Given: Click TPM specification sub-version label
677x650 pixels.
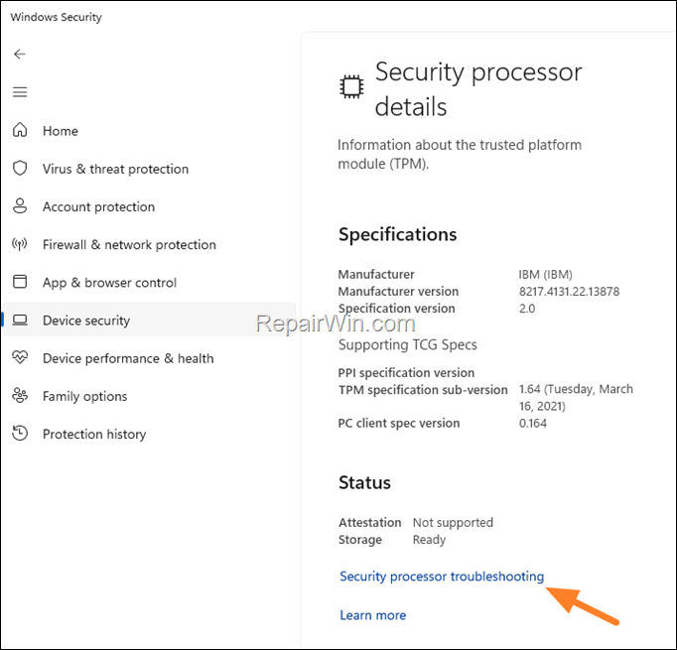Looking at the screenshot, I should click(423, 390).
